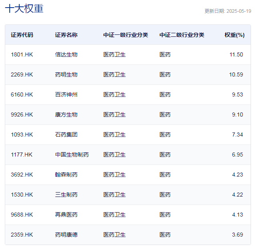Open security code 1801.HK

pos(22,54)
